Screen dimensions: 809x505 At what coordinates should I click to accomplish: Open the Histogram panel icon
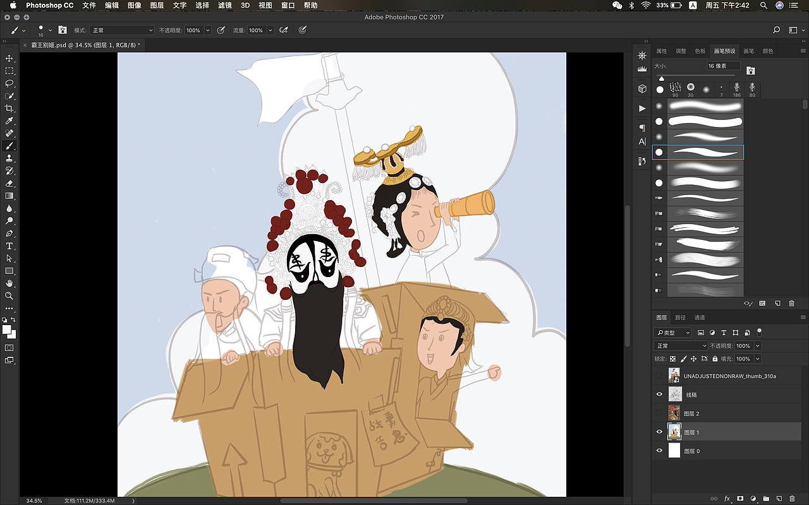642,68
